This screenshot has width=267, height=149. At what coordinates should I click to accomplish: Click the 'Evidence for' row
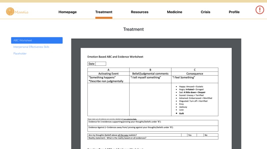pos(153,123)
